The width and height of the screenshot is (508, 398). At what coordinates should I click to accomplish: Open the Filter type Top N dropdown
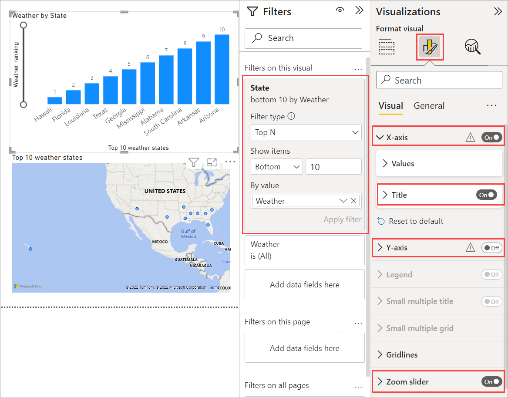click(x=306, y=132)
